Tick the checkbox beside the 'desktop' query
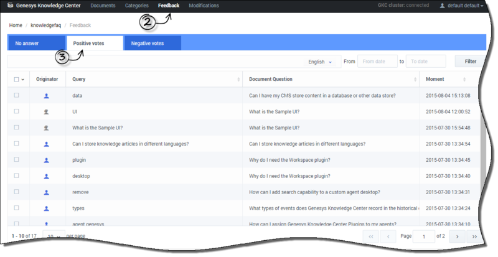 point(17,176)
